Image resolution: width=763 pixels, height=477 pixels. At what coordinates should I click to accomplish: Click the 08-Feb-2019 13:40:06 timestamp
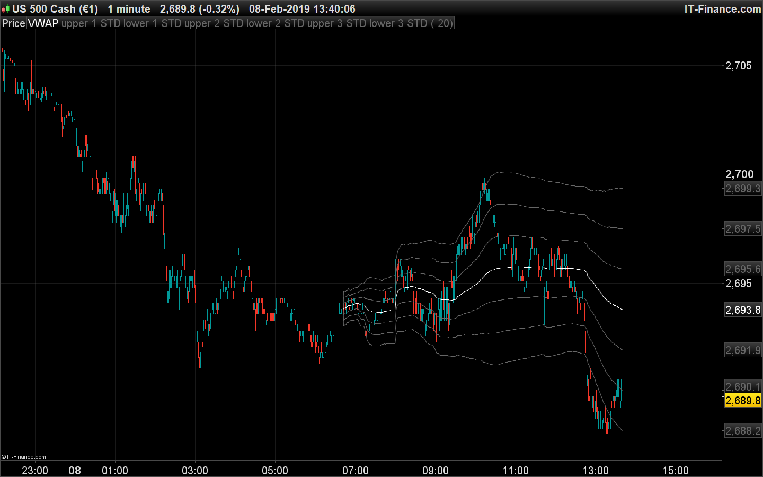(302, 9)
